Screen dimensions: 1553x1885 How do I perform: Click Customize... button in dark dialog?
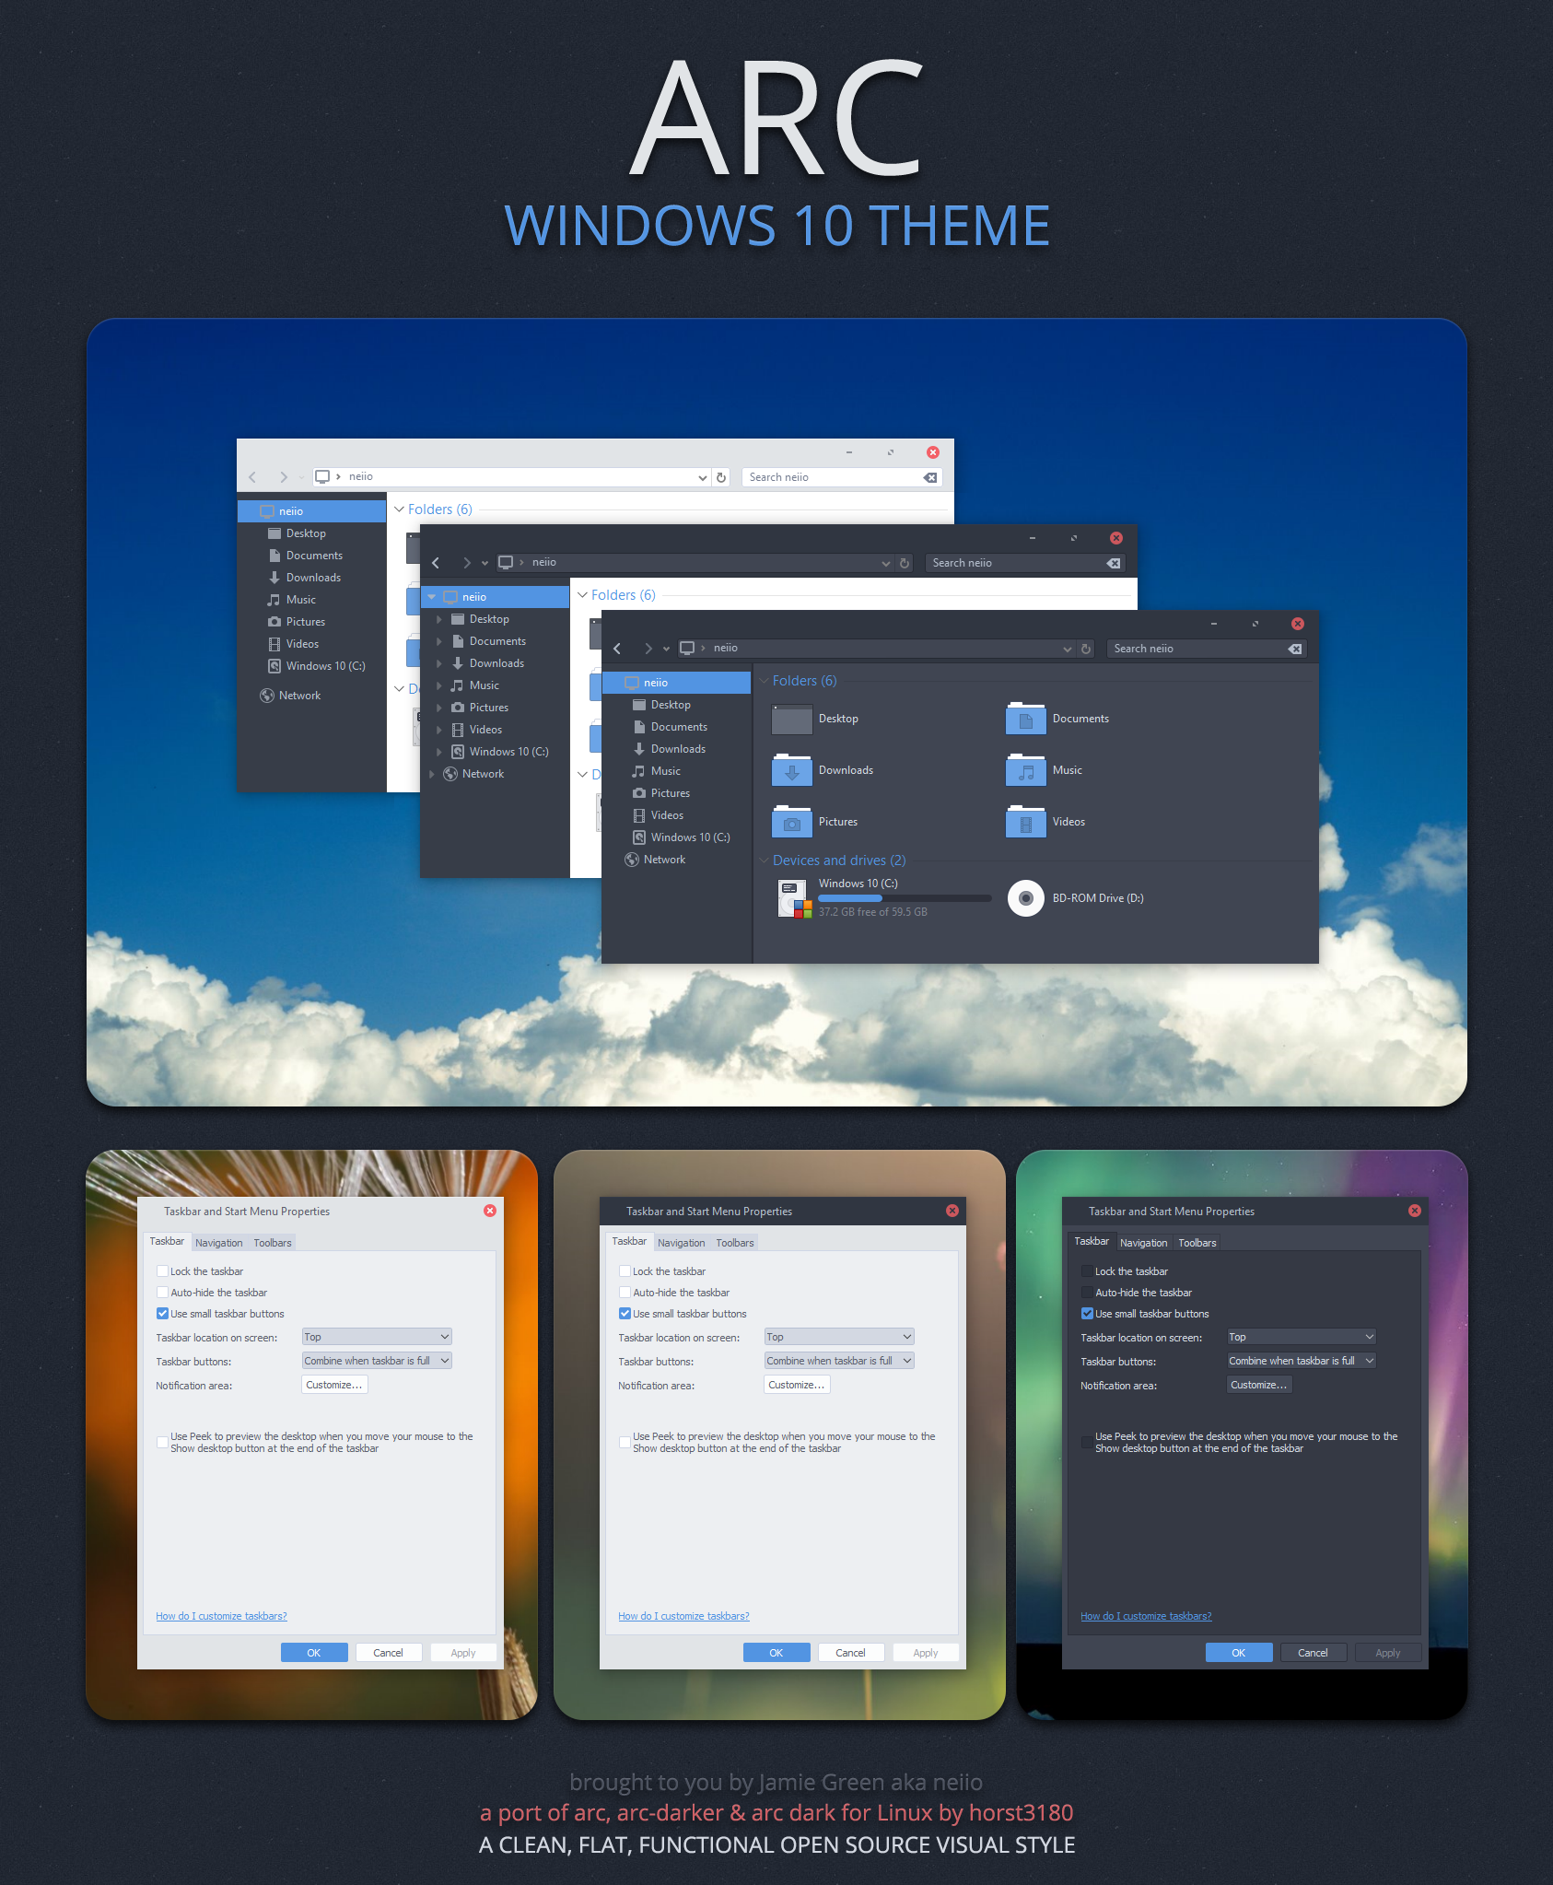[x=1259, y=1385]
